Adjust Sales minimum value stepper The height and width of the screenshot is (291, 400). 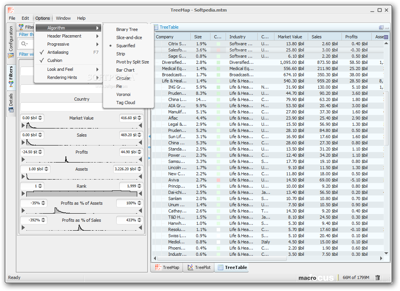pyautogui.click(x=40, y=135)
